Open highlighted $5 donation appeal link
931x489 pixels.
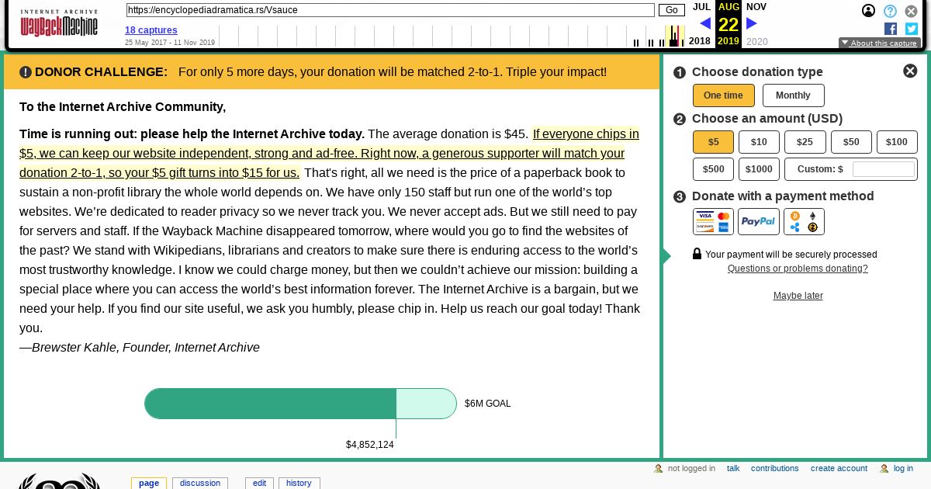[x=329, y=153]
